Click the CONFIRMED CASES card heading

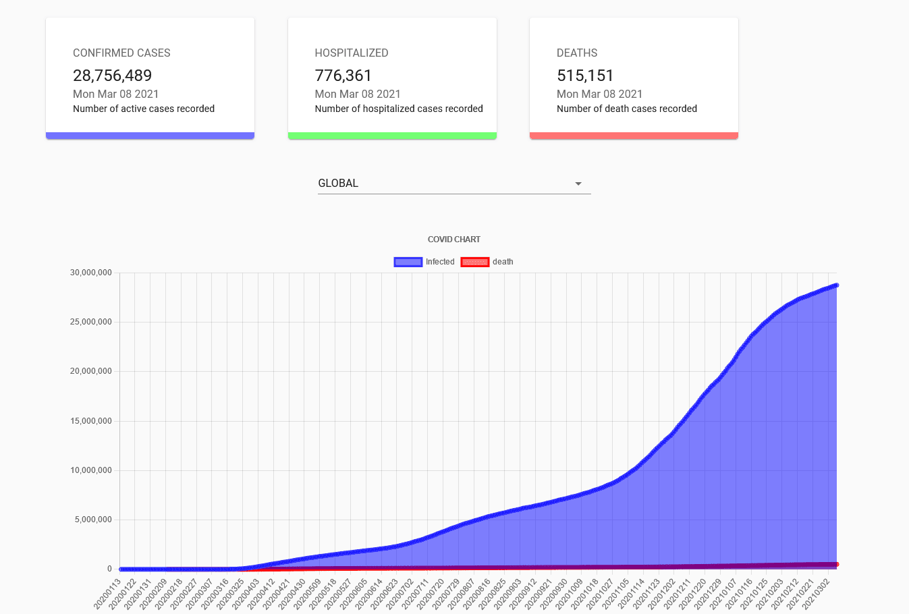point(121,53)
